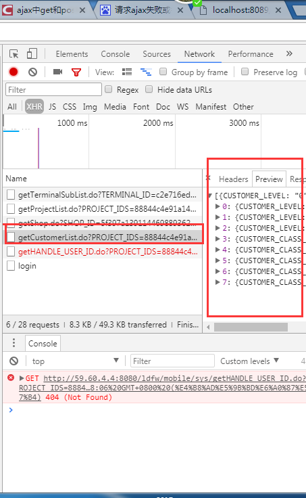Select the JS resource type filter
Image resolution: width=306 pixels, height=498 pixels.
click(x=52, y=107)
